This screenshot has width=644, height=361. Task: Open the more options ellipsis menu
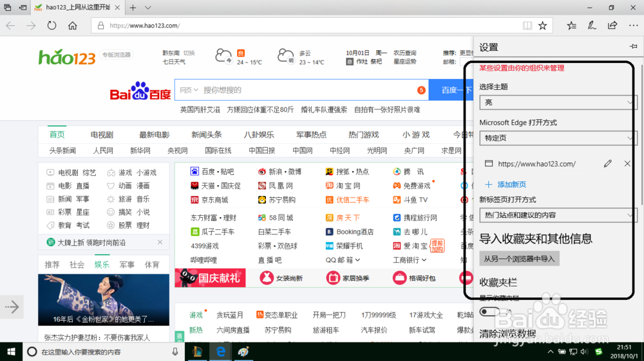[x=633, y=26]
